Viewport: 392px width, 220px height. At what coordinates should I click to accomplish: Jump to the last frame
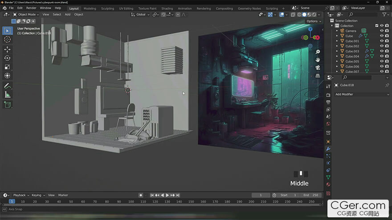[x=178, y=195]
